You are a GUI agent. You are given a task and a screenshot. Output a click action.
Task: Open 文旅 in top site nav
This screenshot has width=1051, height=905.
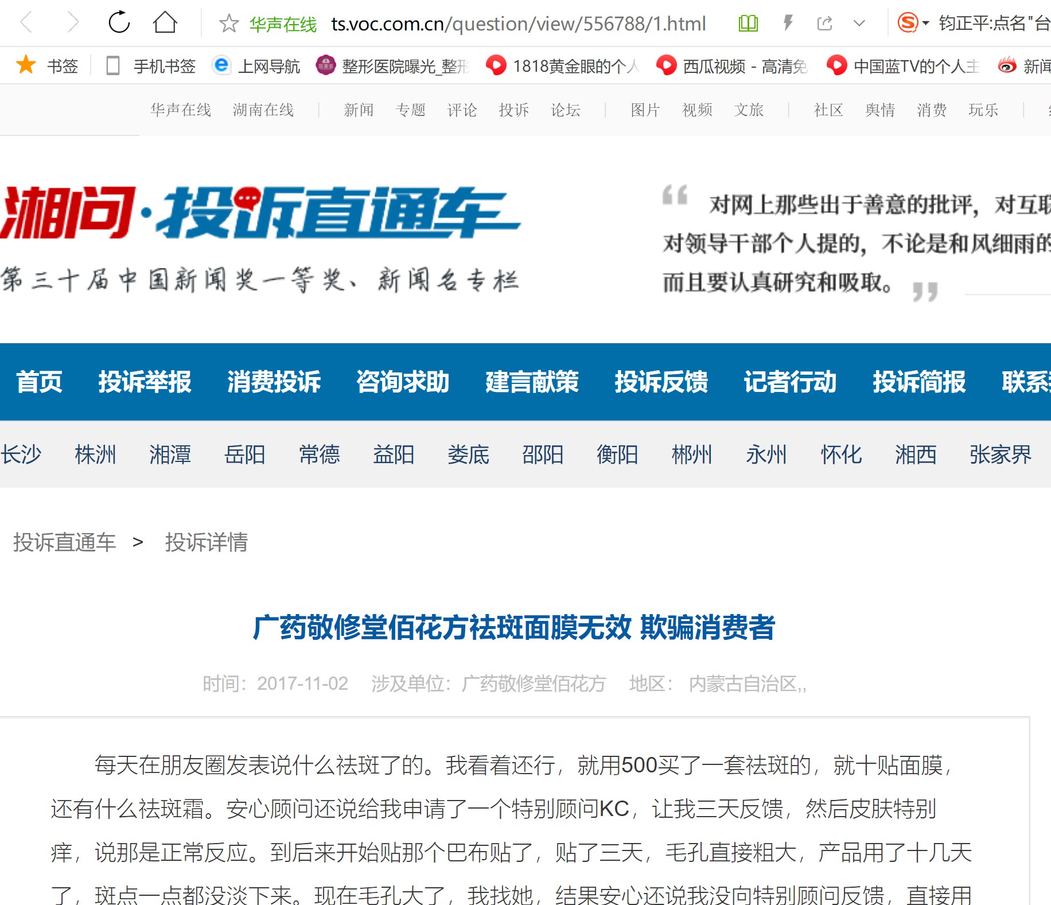[749, 110]
